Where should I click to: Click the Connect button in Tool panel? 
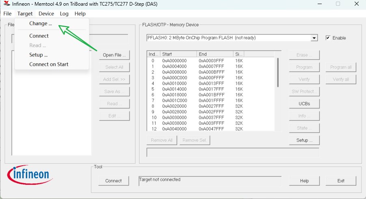[113, 181]
